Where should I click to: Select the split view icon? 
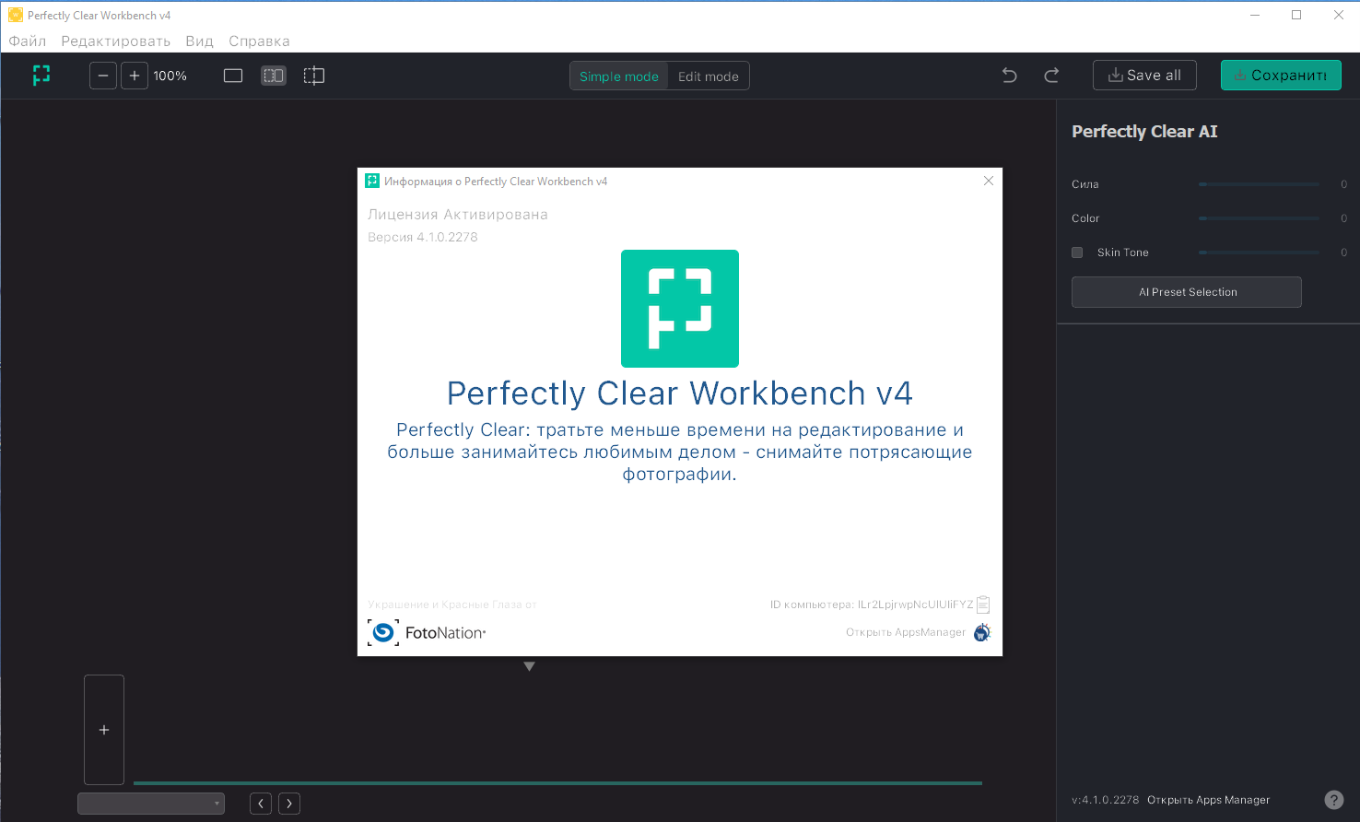[314, 76]
